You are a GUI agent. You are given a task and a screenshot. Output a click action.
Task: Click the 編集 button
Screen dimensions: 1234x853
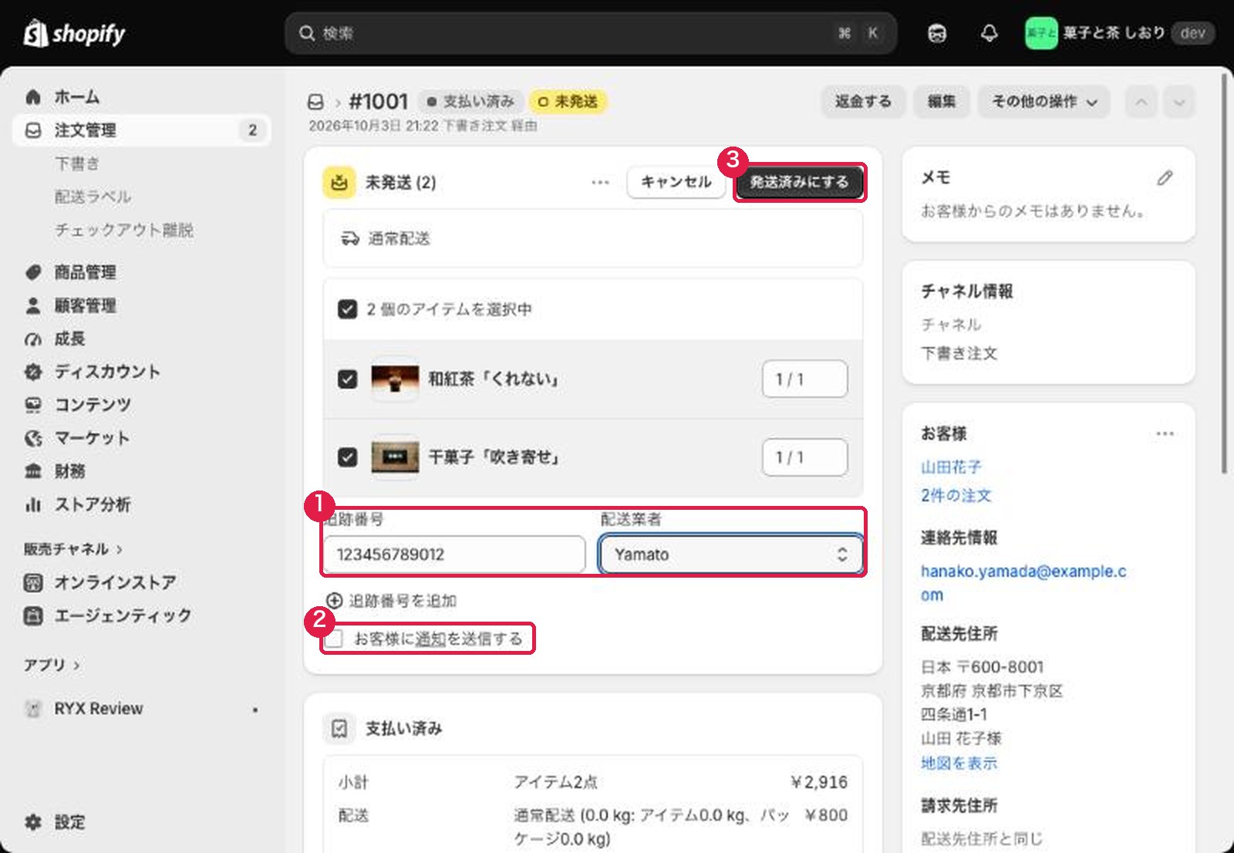click(x=942, y=102)
